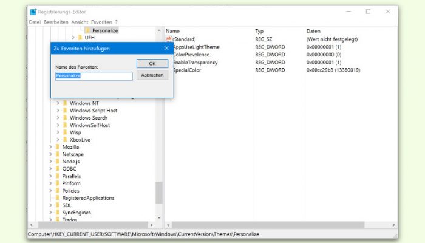Click Abbrechen to cancel dialog

(x=152, y=75)
